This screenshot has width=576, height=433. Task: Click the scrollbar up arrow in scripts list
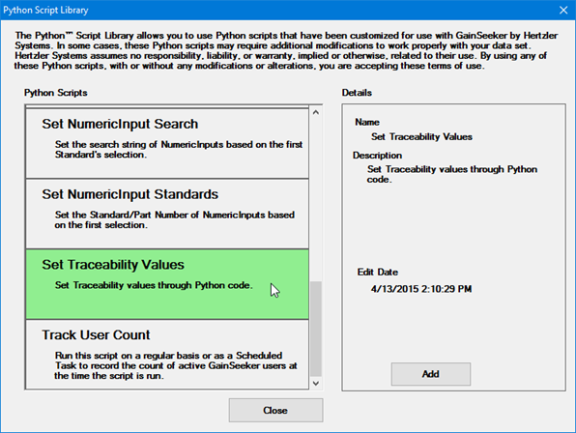coord(316,112)
